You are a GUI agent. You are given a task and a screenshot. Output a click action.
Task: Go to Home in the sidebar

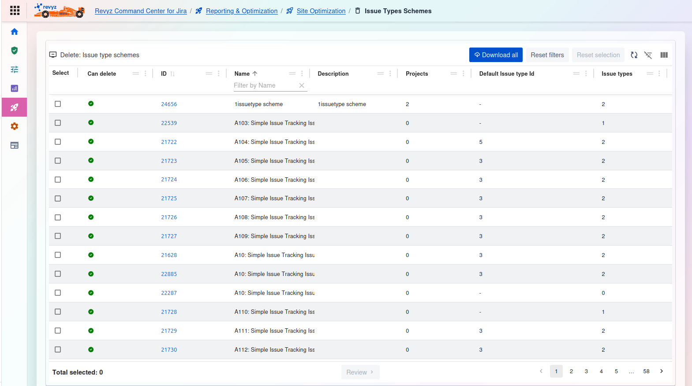point(15,32)
